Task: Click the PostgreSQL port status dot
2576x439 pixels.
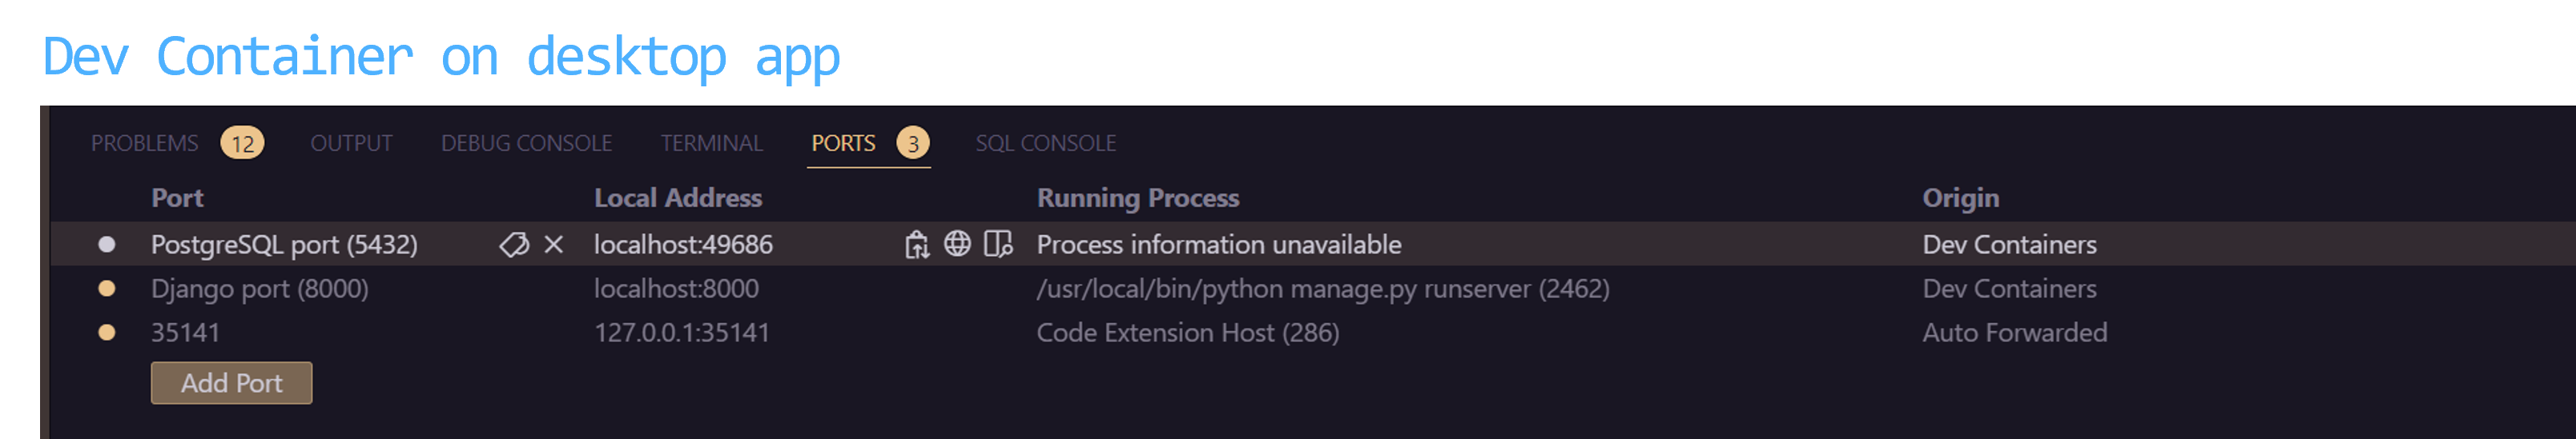Action: [x=106, y=245]
